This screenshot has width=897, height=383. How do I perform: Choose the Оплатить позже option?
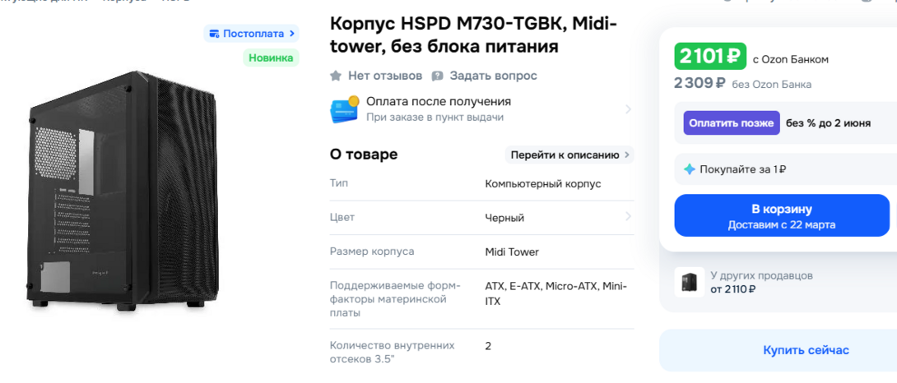(731, 122)
